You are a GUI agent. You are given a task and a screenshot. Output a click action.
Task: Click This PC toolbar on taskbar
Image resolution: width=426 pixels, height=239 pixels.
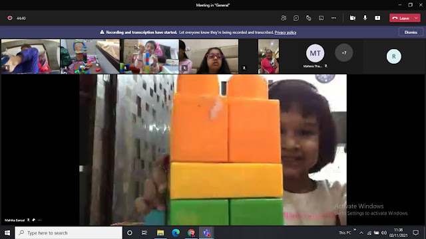pyautogui.click(x=345, y=233)
